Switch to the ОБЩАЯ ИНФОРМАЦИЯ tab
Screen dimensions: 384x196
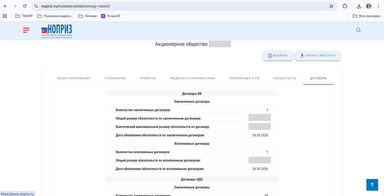[74, 78]
